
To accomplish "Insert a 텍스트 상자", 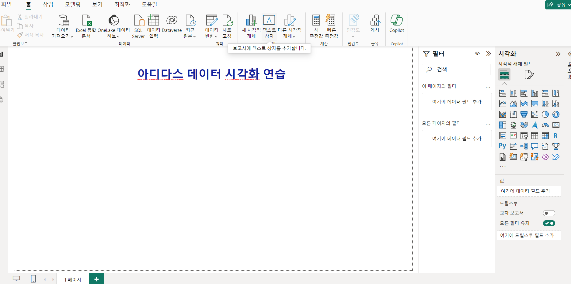I will 269,27.
